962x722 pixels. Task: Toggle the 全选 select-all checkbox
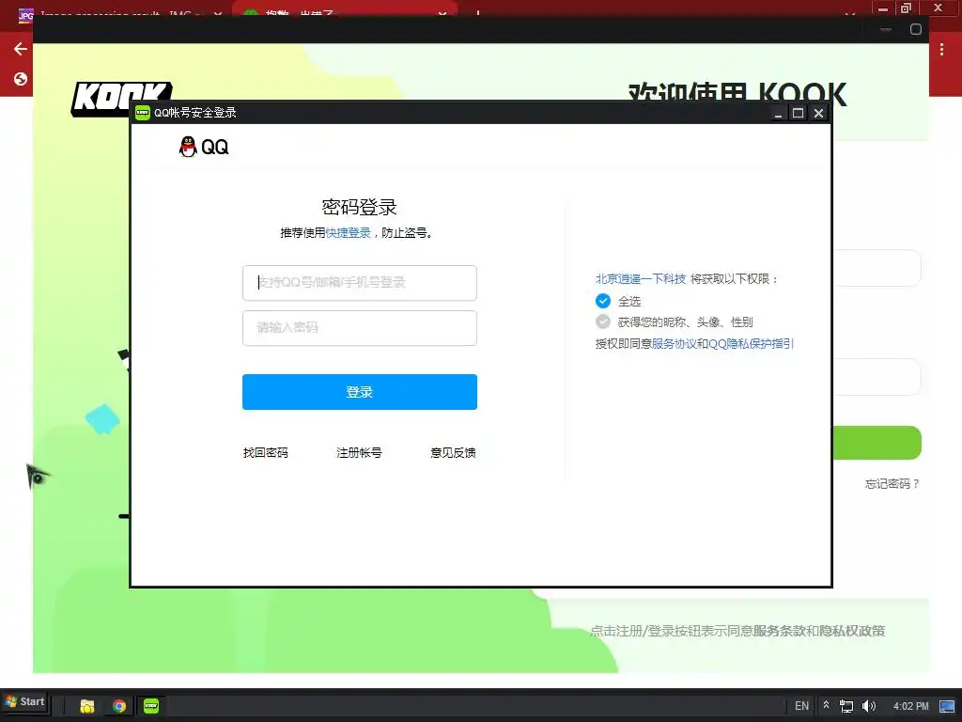pyautogui.click(x=603, y=301)
